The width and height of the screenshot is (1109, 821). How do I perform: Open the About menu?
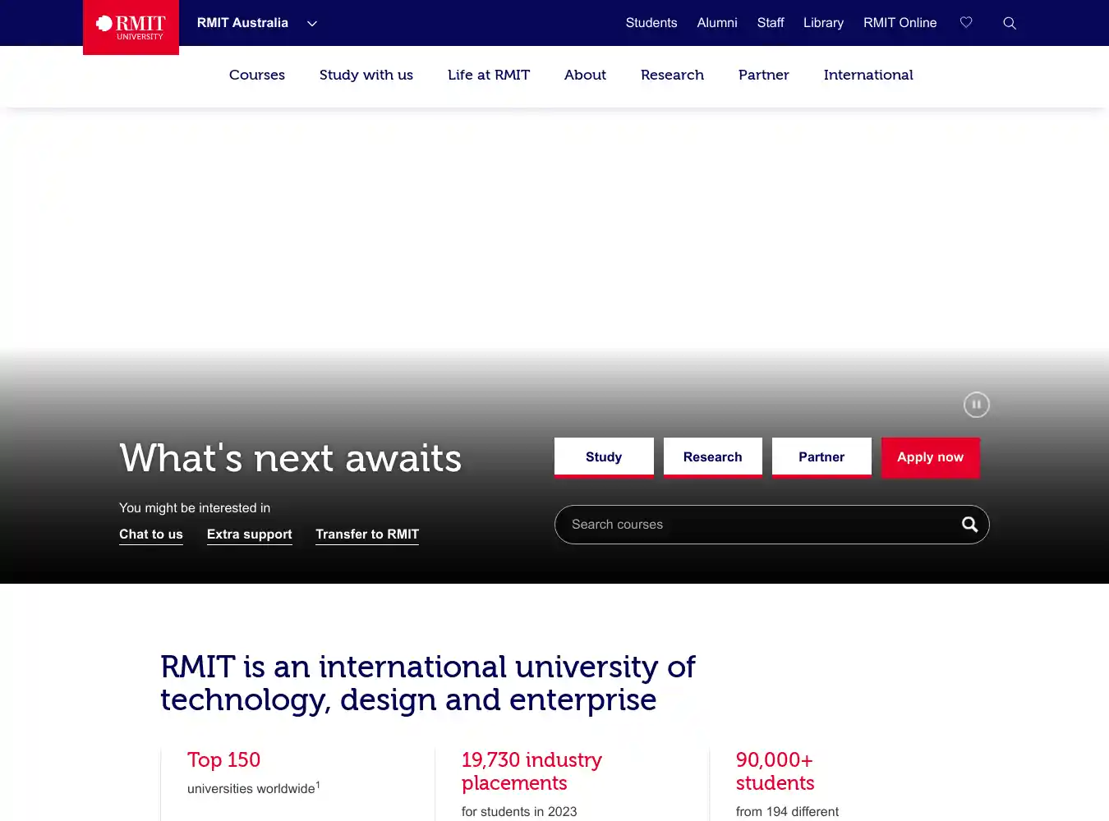pos(585,75)
